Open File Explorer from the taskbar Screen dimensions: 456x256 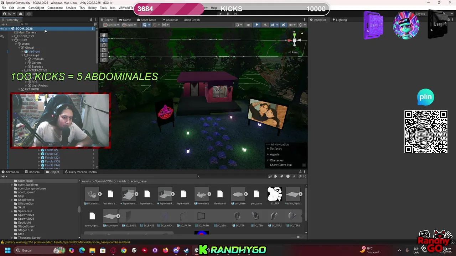pyautogui.click(x=92, y=250)
